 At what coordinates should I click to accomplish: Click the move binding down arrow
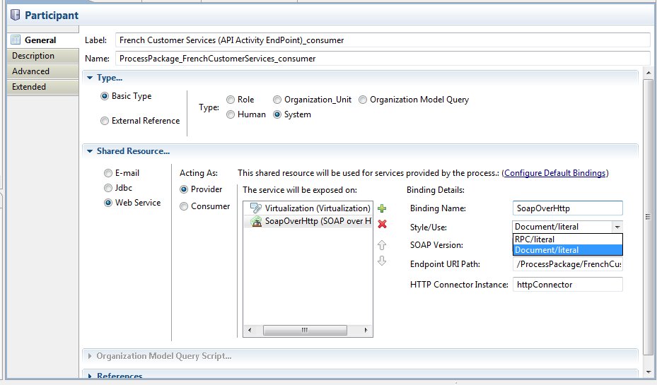click(x=382, y=261)
